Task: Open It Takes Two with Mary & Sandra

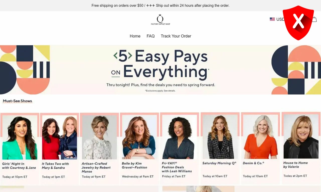Action: click(59, 149)
